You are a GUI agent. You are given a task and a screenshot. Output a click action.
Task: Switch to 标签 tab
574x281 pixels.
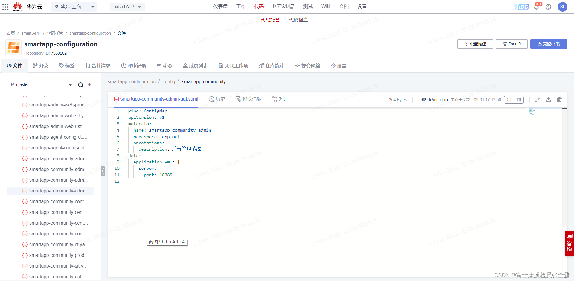[67, 66]
